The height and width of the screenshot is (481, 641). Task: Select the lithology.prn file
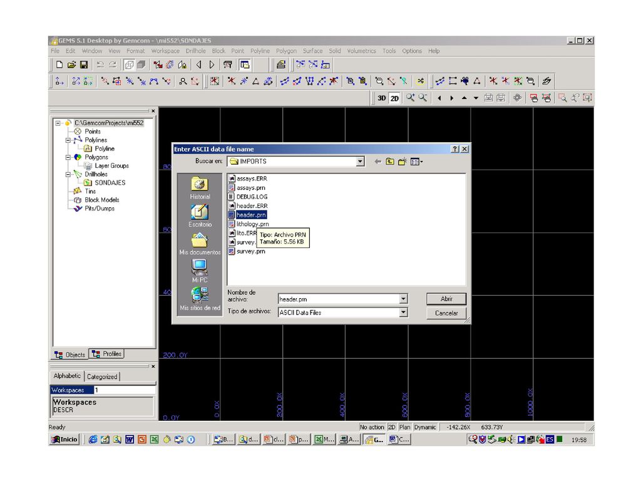point(249,224)
